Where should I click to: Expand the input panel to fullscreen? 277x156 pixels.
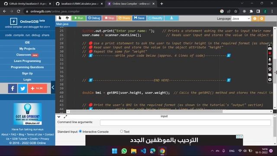[x=65, y=117]
